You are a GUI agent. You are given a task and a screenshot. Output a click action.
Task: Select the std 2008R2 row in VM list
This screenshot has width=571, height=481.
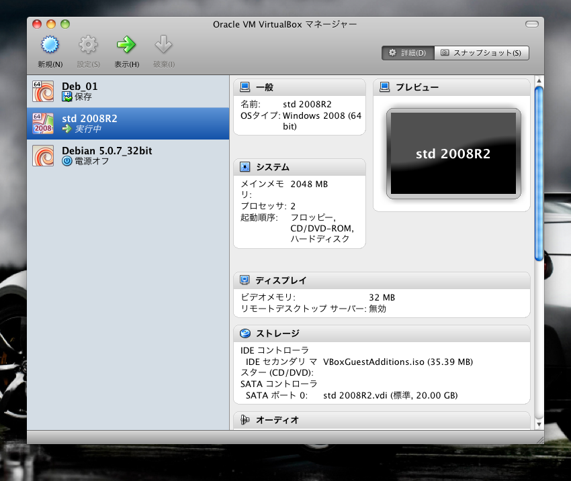[128, 123]
